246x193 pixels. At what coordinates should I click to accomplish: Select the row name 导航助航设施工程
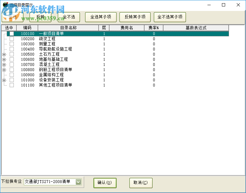coord(55,49)
